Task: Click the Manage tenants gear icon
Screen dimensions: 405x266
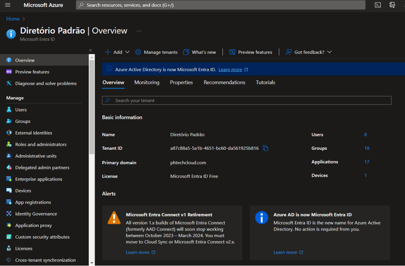Action: click(138, 52)
